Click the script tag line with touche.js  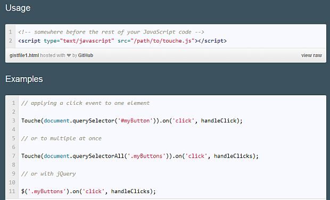pos(122,41)
